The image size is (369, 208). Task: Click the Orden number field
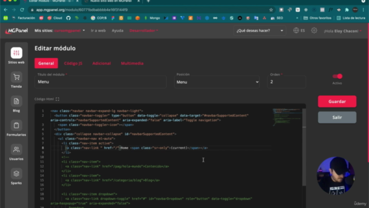click(x=287, y=82)
